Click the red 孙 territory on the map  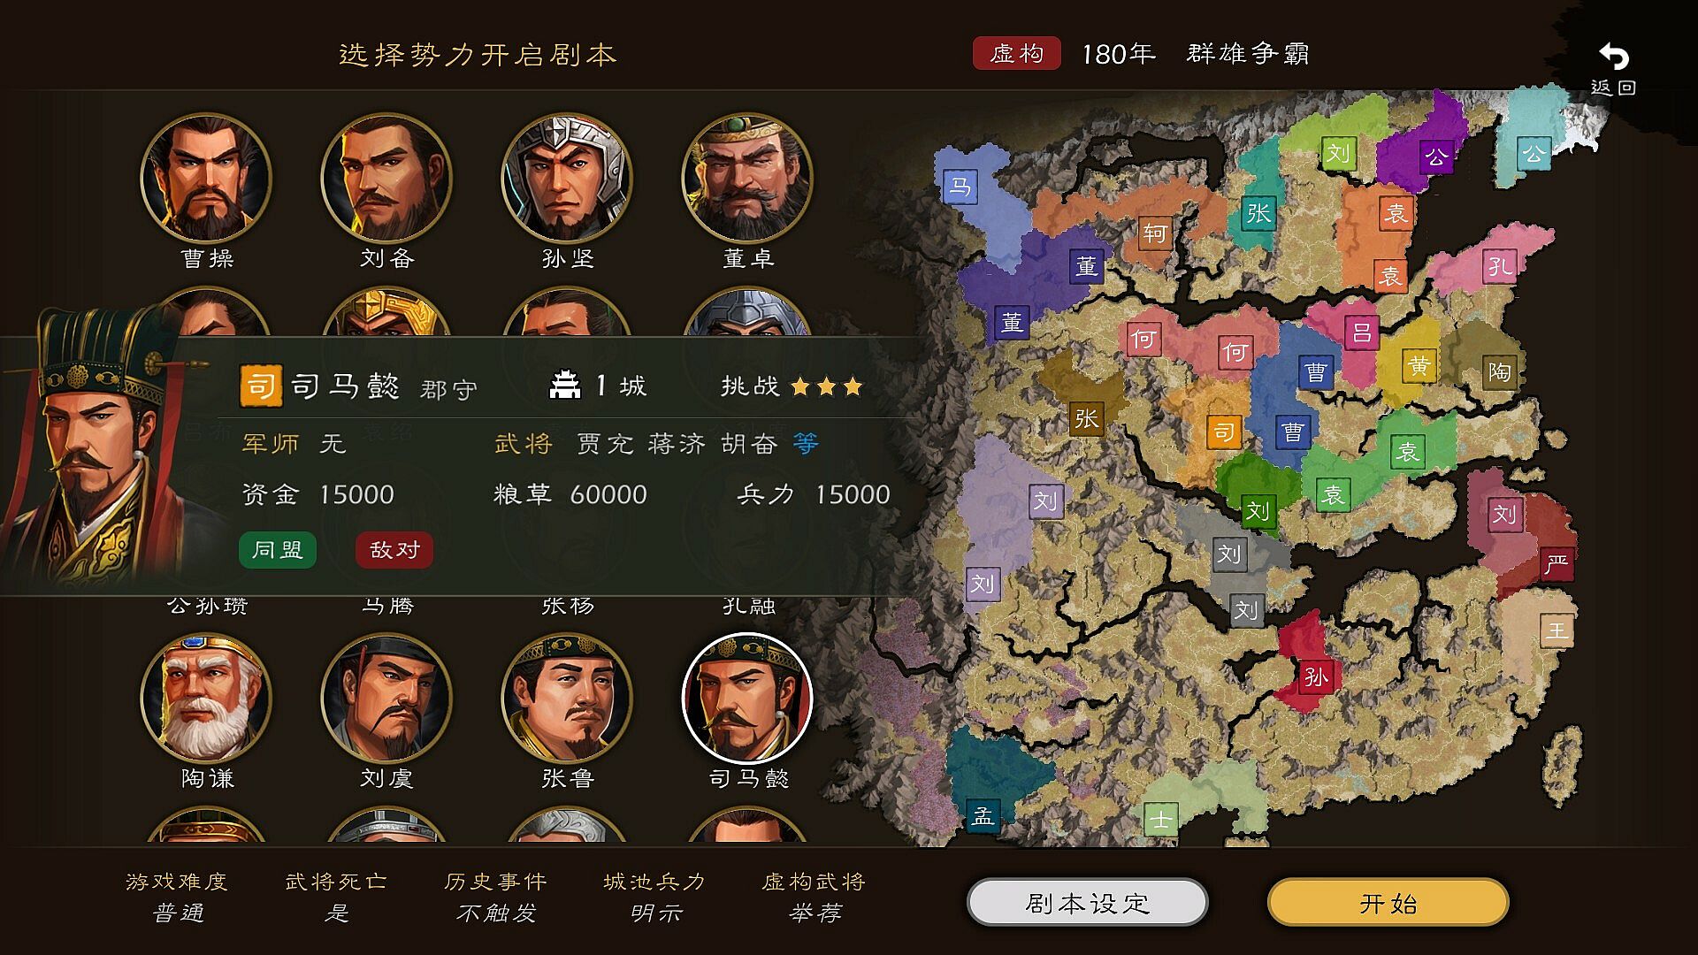(x=1316, y=677)
